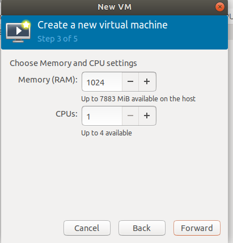Click the yellow star on the monitor icon
This screenshot has height=243, width=233.
(x=26, y=24)
